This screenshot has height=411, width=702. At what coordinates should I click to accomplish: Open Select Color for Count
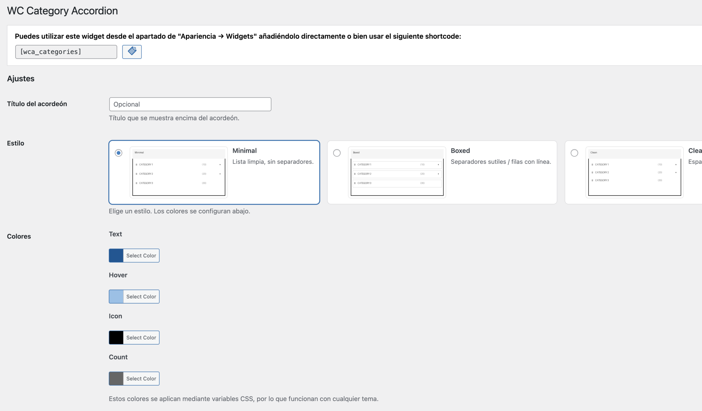click(141, 378)
